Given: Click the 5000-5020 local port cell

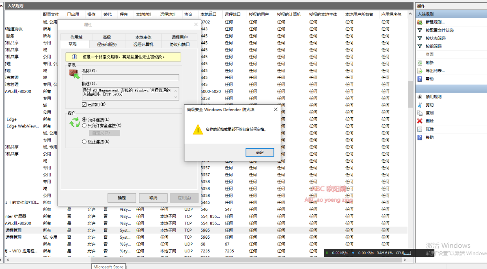Looking at the screenshot, I should pos(211,91).
